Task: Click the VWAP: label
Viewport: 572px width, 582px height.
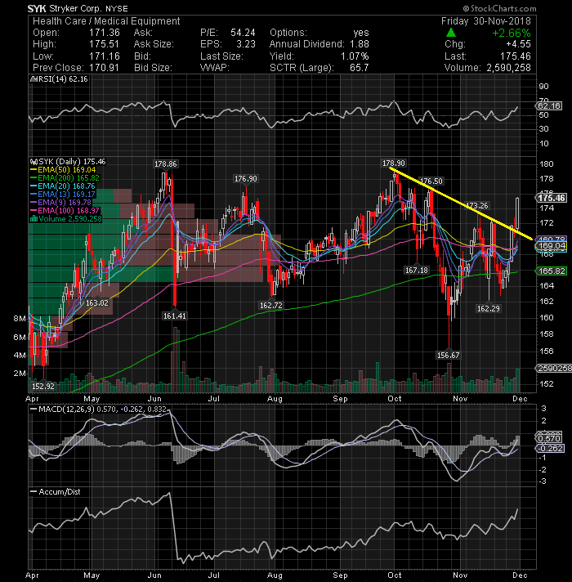Action: (214, 68)
